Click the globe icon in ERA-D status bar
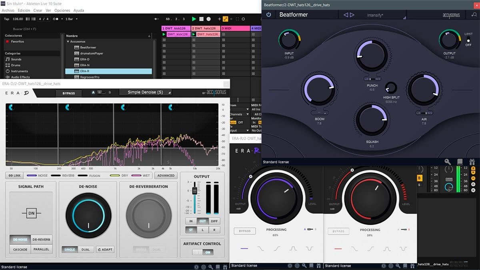The height and width of the screenshot is (270, 480). coord(203,267)
